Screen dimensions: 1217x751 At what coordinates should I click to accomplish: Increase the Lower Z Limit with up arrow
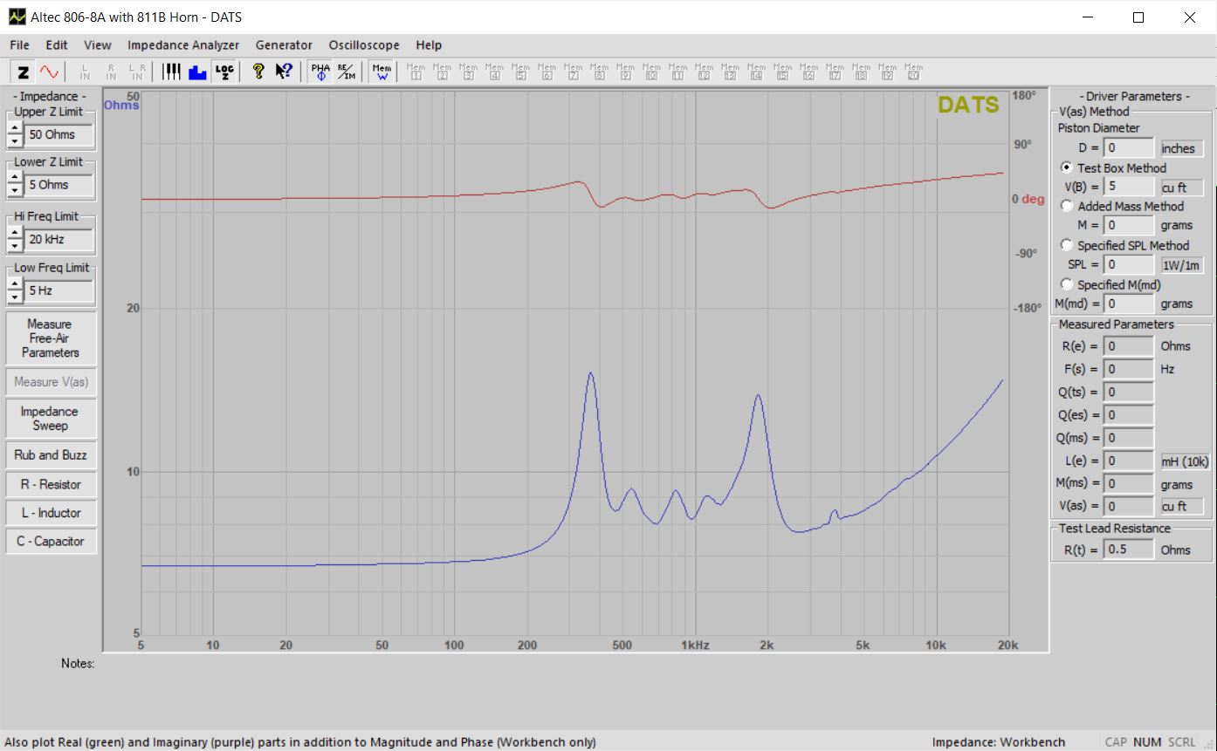point(15,178)
